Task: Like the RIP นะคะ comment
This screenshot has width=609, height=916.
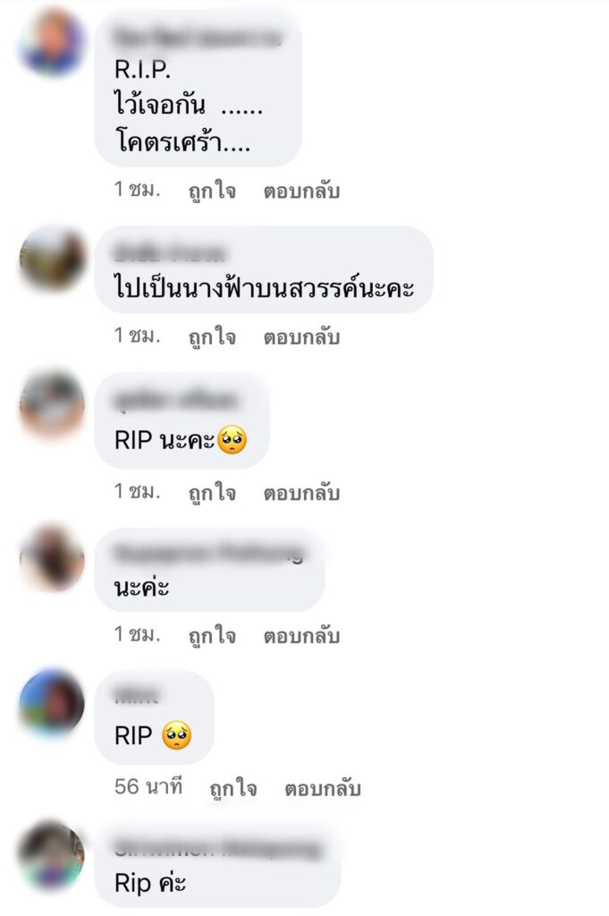Action: (212, 493)
